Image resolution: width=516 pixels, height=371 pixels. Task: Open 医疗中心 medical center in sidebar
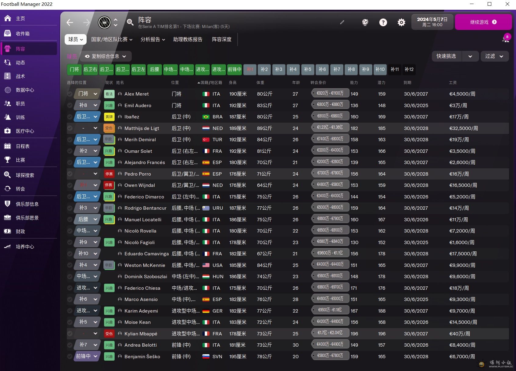click(x=25, y=131)
